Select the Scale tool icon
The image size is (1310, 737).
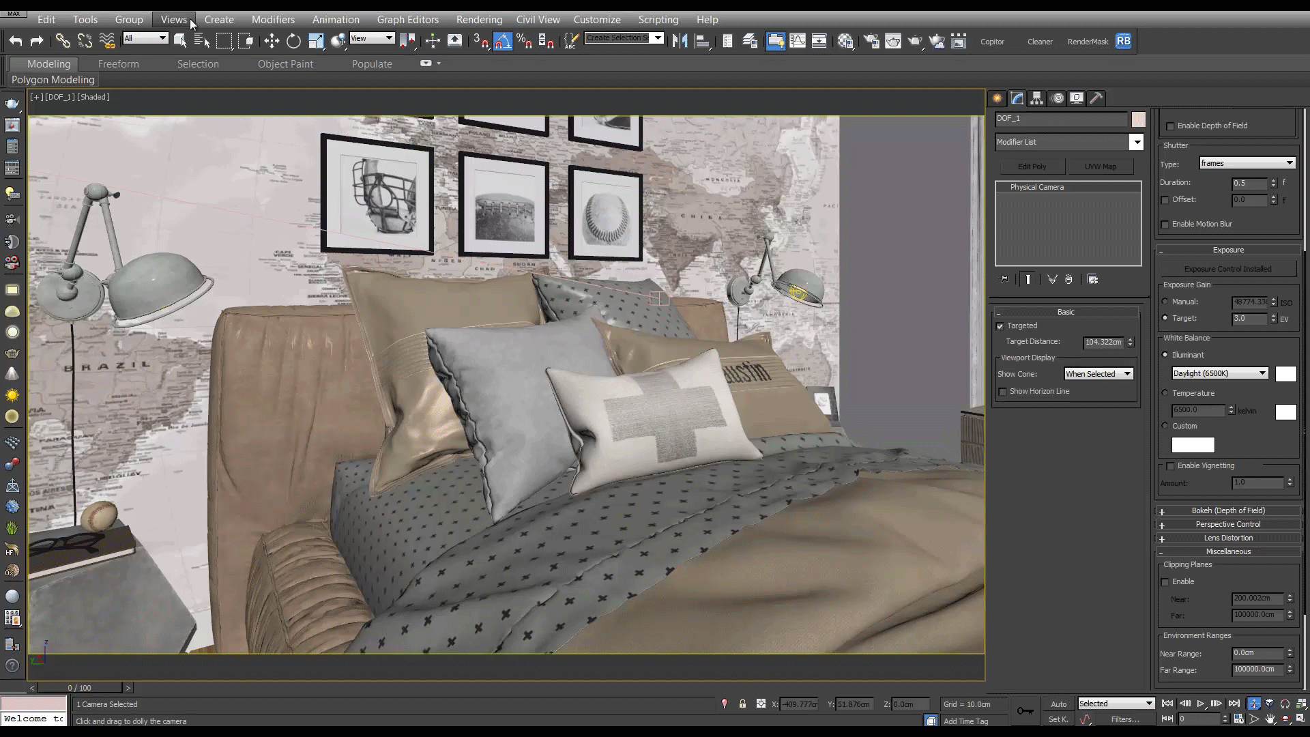click(315, 41)
